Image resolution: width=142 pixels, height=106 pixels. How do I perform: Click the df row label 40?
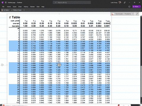pos(18,96)
